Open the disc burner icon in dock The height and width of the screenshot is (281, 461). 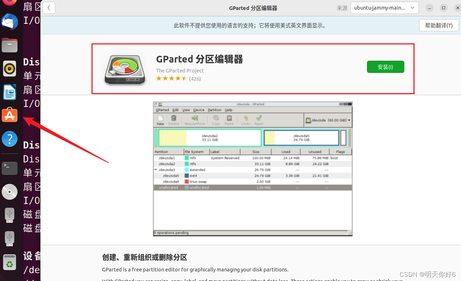pos(10,192)
